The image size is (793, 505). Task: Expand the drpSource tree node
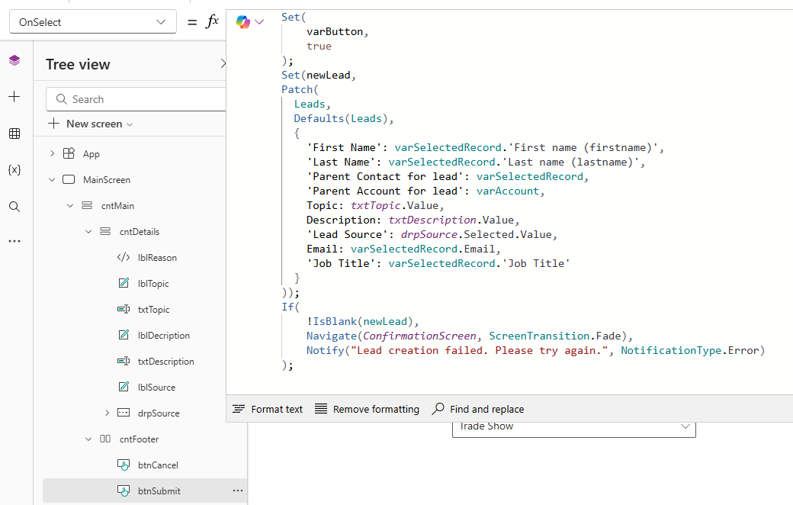click(x=107, y=413)
